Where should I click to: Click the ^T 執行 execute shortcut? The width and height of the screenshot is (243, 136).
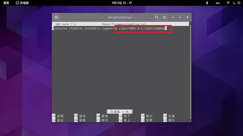[147, 116]
